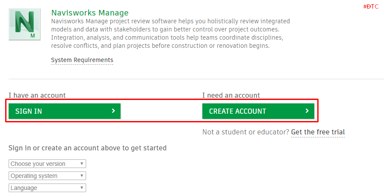Open the Choose your version dropdown
Viewport: 384px width, 196px height.
(x=47, y=164)
